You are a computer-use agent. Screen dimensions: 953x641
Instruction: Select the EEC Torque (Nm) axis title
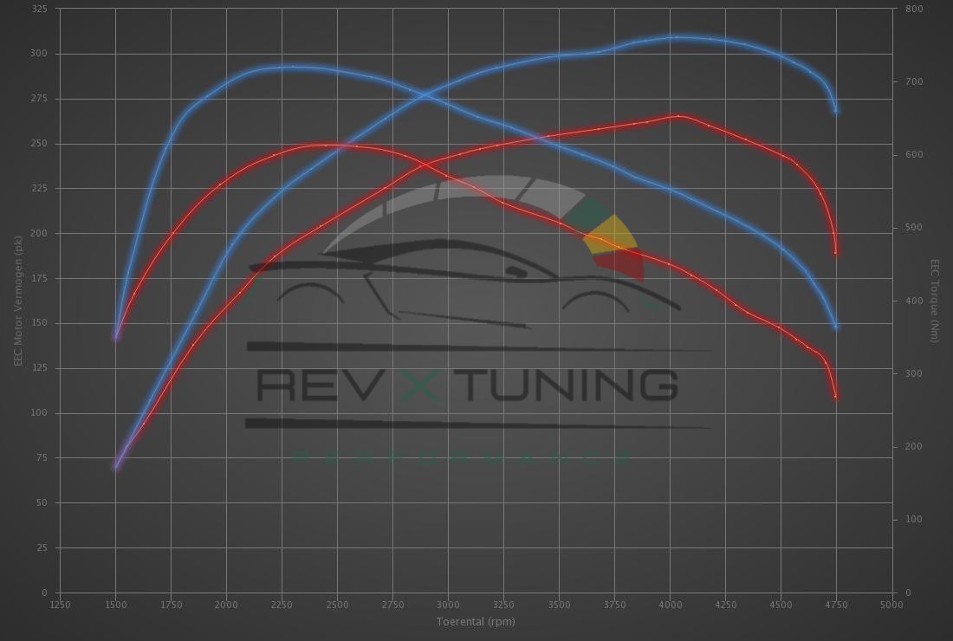[x=935, y=301]
